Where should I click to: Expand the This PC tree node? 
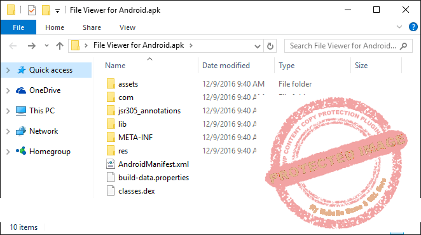coord(8,111)
